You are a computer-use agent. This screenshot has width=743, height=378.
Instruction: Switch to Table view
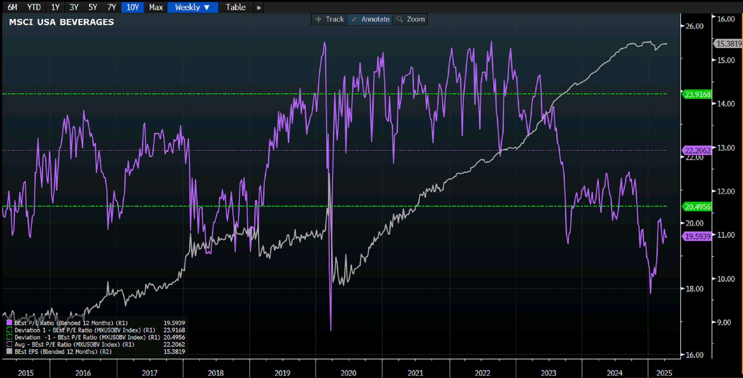pyautogui.click(x=235, y=7)
